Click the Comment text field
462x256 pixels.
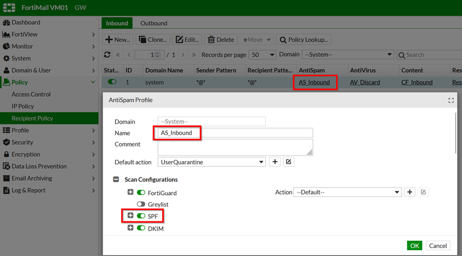click(x=235, y=147)
